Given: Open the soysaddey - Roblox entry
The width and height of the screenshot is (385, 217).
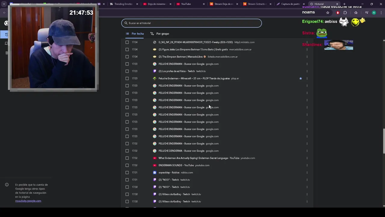Looking at the screenshot, I should 169,172.
